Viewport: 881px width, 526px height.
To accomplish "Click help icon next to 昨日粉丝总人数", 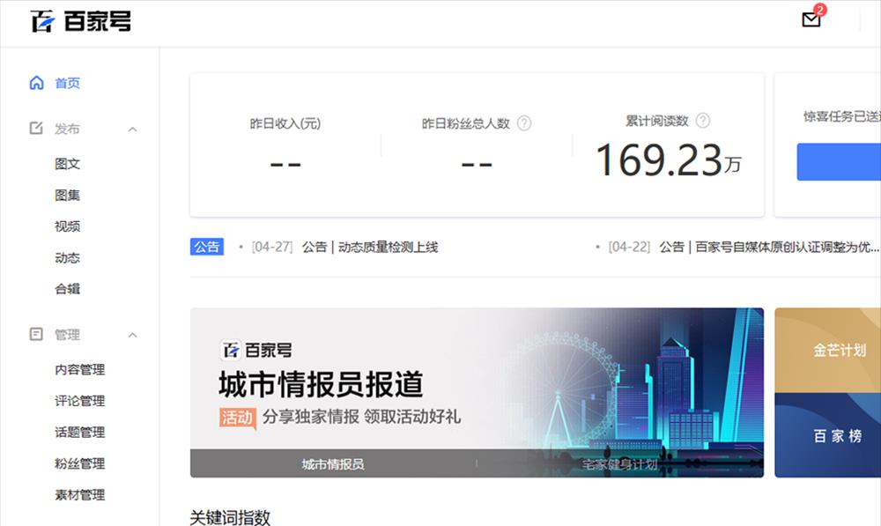I will [x=524, y=123].
